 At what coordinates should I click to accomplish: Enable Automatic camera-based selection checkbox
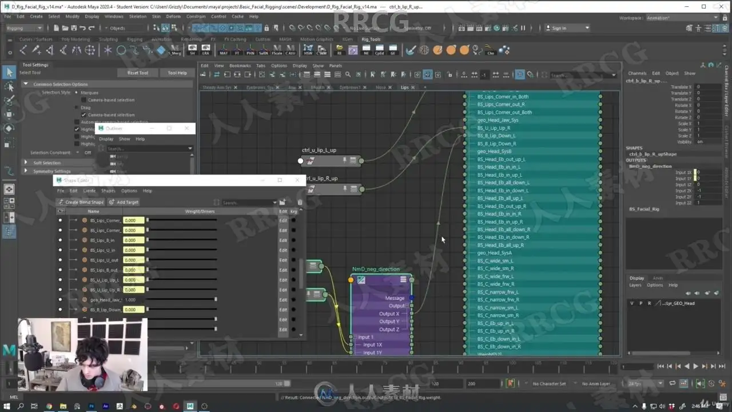[77, 122]
